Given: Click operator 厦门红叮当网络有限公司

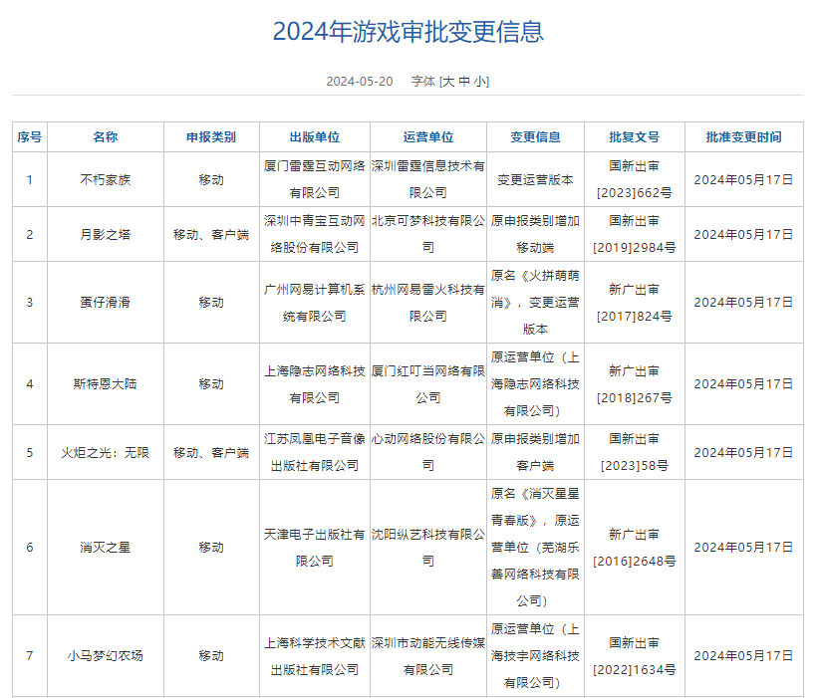Looking at the screenshot, I should tap(428, 384).
